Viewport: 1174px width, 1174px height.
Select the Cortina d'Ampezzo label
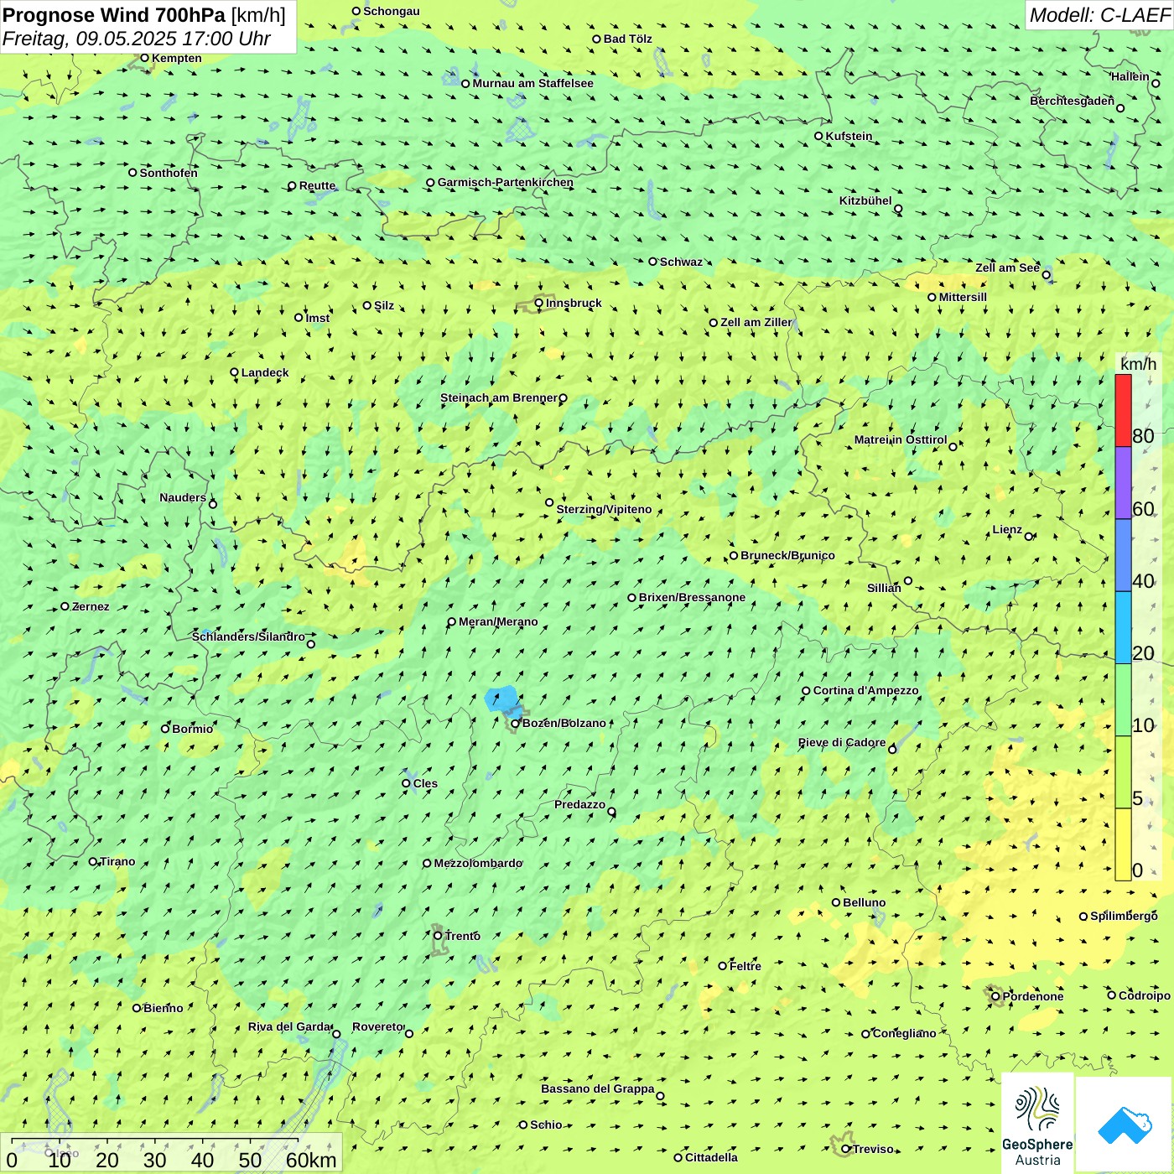865,690
